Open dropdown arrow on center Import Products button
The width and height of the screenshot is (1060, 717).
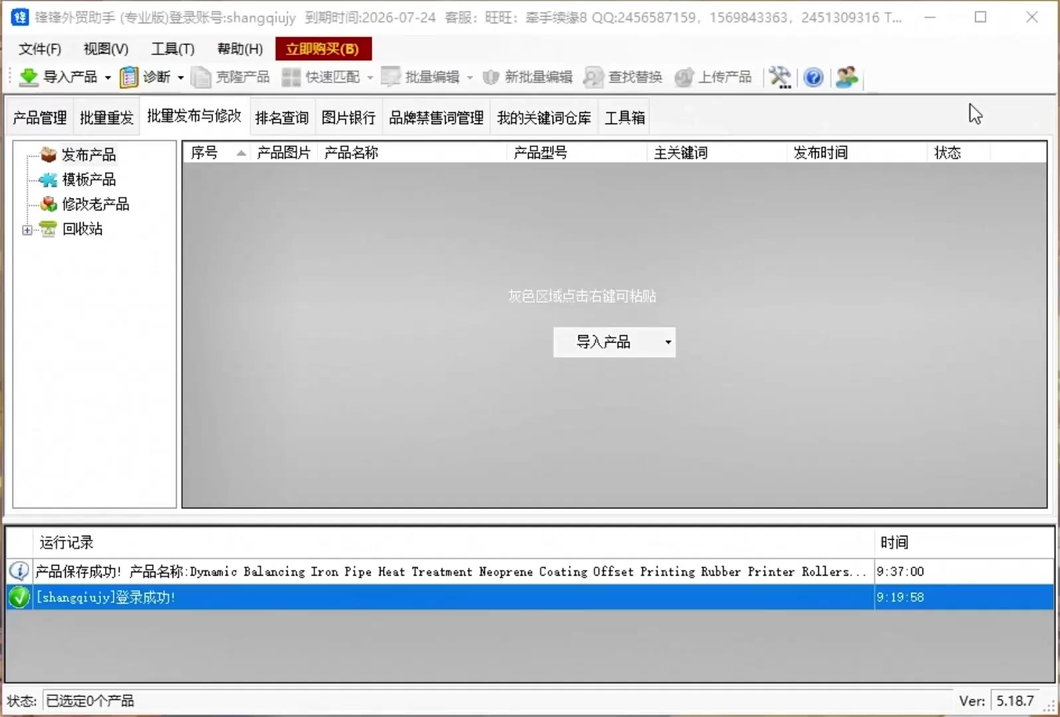click(x=668, y=342)
